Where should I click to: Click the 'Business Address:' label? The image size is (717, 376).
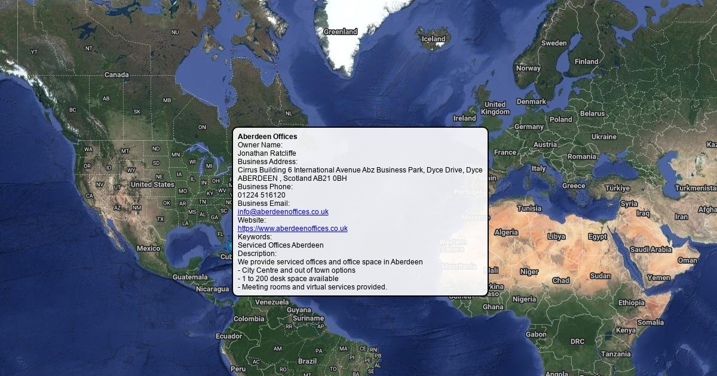[x=268, y=162]
